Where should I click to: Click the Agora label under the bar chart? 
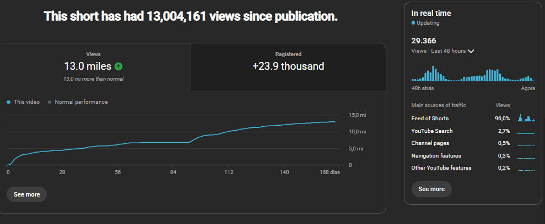tap(528, 88)
